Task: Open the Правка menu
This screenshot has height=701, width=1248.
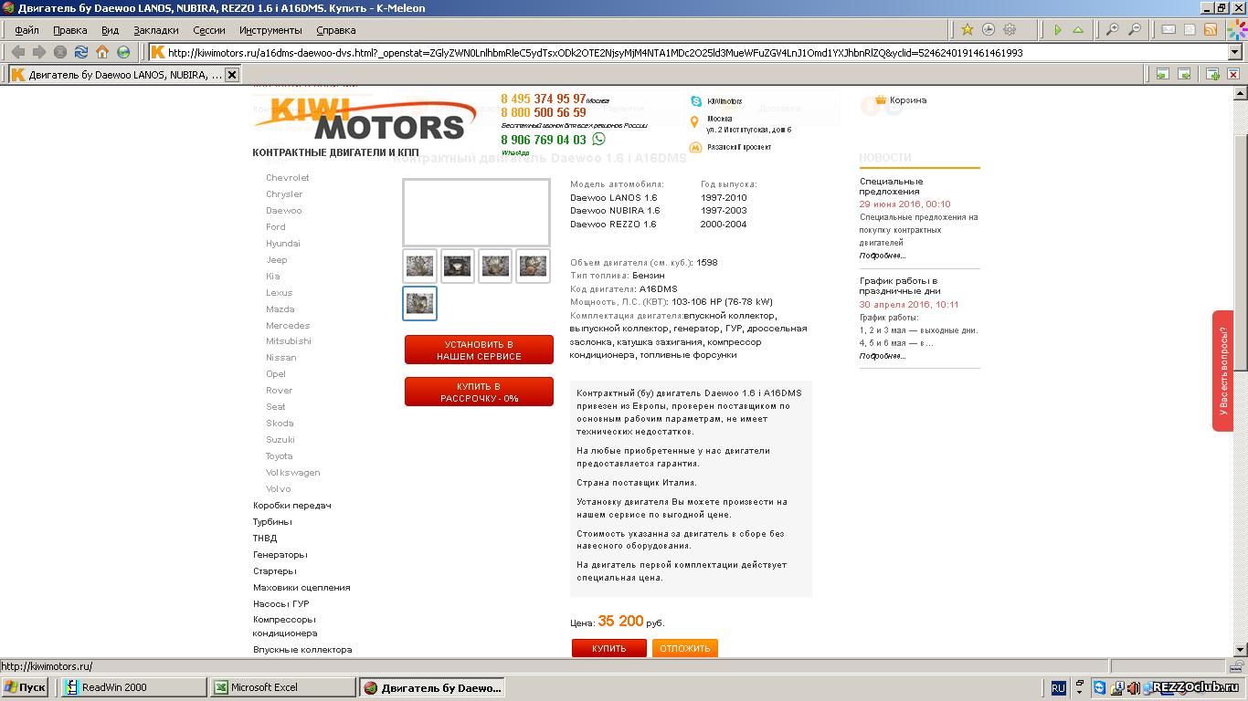Action: coord(70,30)
